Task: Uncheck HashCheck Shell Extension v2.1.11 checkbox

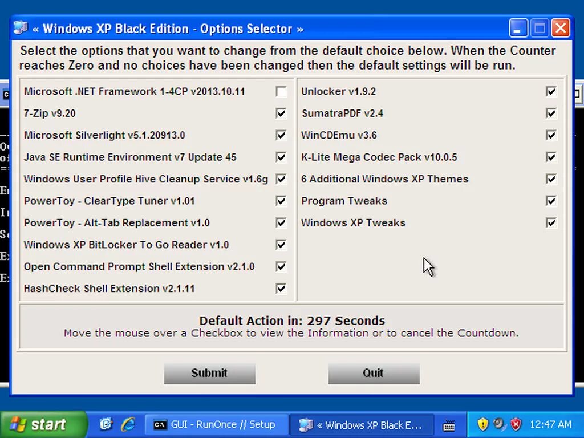Action: 281,289
